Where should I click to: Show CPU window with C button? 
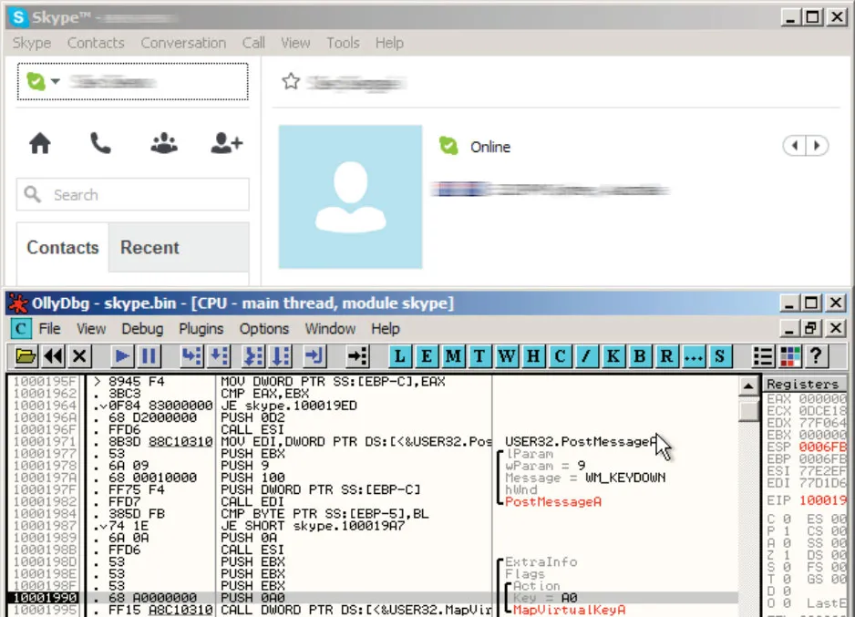560,356
